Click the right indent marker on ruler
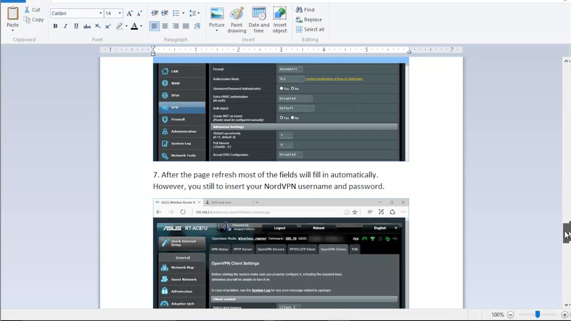The image size is (571, 321). (x=409, y=51)
